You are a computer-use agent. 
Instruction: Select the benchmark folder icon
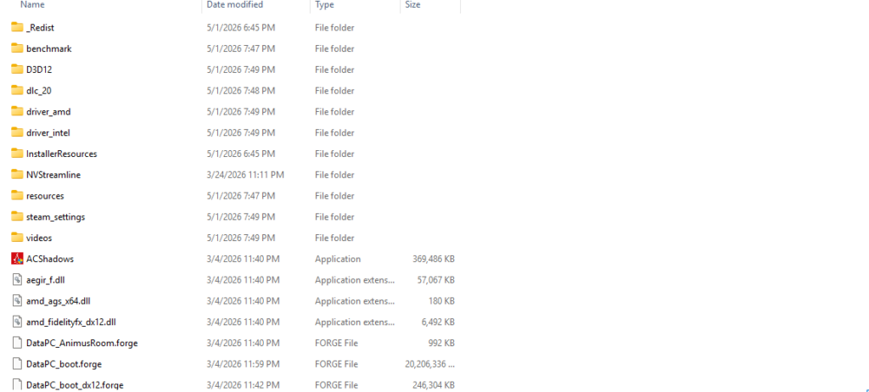[17, 48]
